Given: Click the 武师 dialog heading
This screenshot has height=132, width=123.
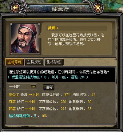Looking at the screenshot, I should [x=53, y=28].
